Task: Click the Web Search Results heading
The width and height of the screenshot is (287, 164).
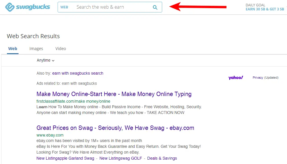Action: point(33,36)
